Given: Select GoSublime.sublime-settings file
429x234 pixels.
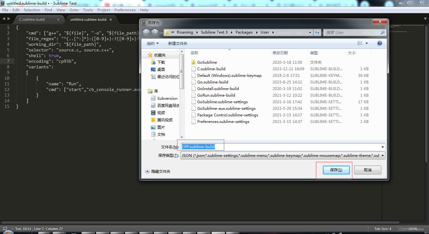Looking at the screenshot, I should tap(222, 102).
